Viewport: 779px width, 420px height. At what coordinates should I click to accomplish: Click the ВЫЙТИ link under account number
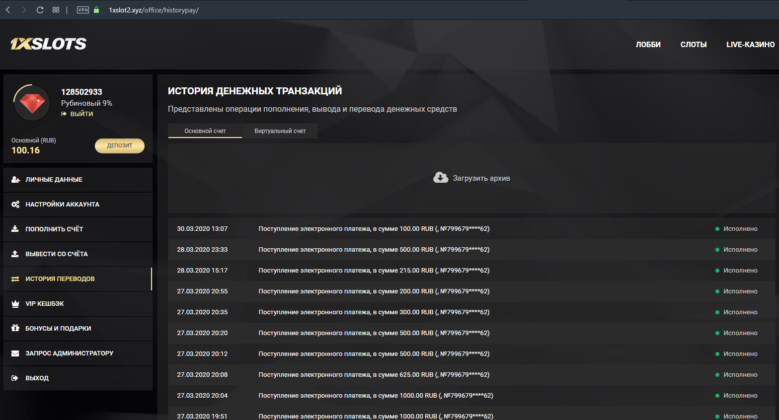(x=81, y=114)
